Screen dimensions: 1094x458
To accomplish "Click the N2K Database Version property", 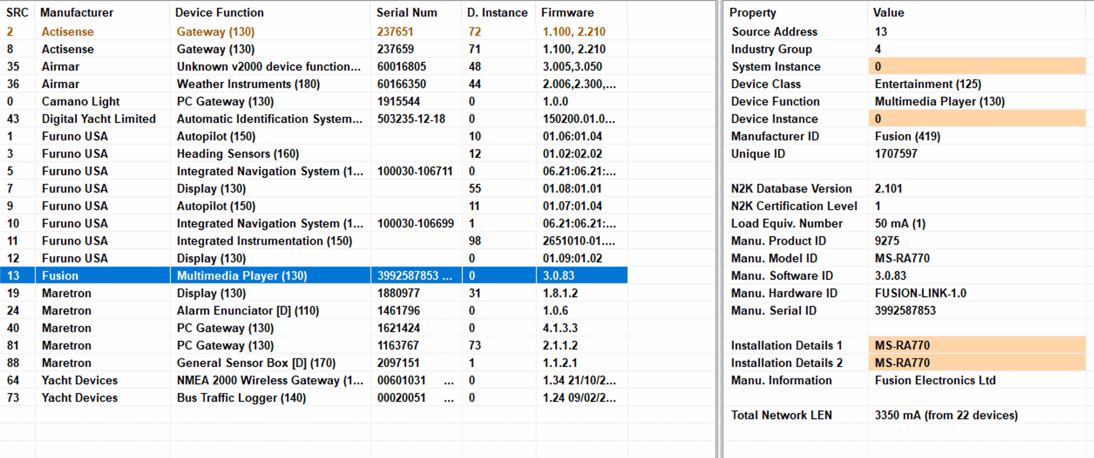I will 792,189.
